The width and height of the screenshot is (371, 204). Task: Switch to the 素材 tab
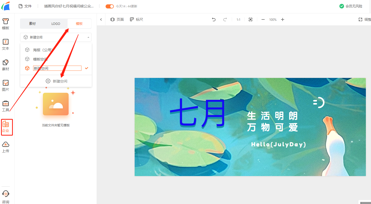32,24
